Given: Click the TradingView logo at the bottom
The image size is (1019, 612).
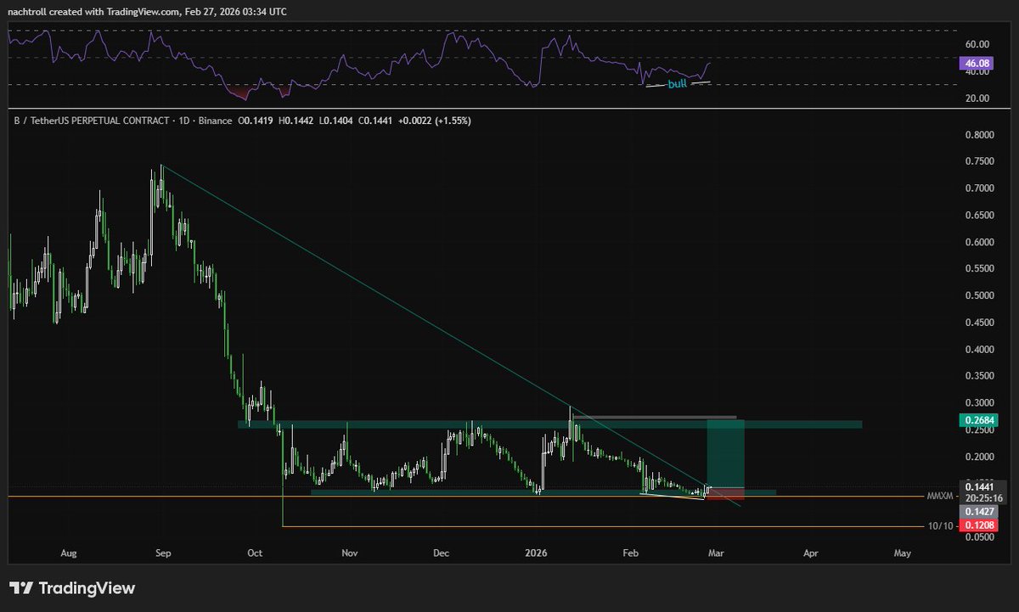Looking at the screenshot, I should [x=72, y=588].
